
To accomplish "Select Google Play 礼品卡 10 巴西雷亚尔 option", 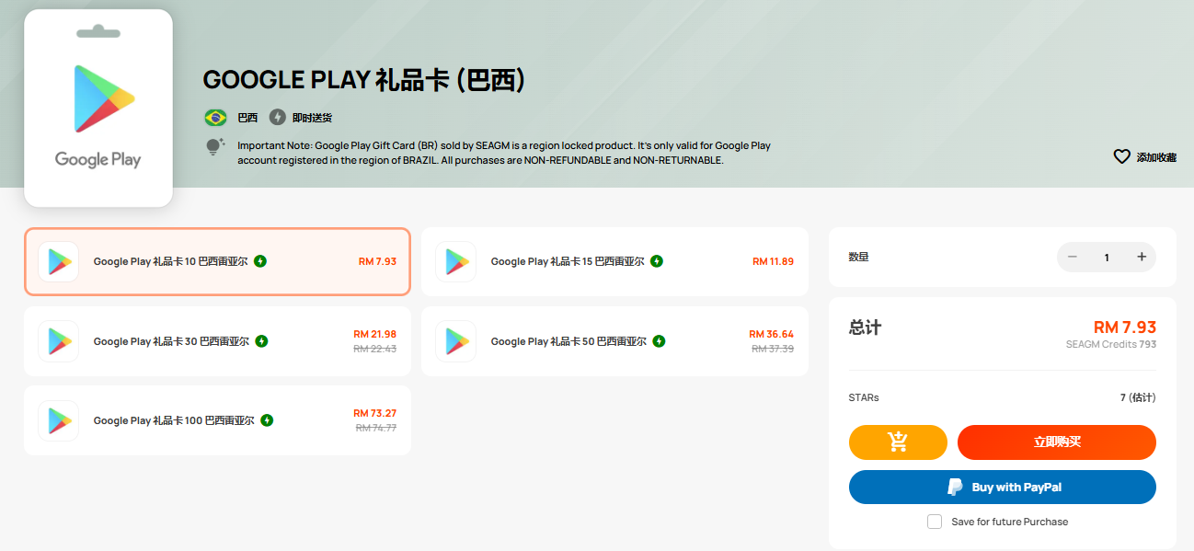I will [x=217, y=261].
